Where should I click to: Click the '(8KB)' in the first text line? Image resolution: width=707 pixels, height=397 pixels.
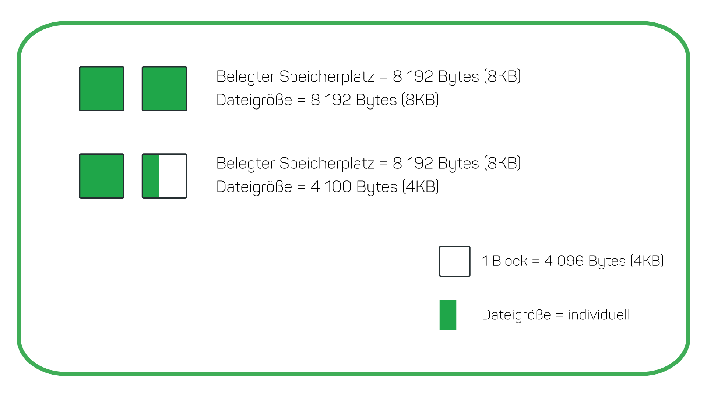click(502, 76)
